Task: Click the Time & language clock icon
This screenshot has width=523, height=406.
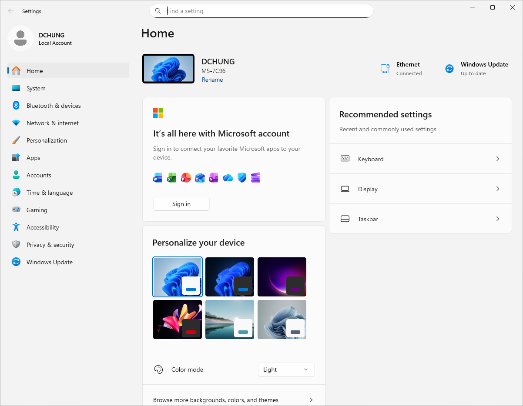Action: (16, 192)
